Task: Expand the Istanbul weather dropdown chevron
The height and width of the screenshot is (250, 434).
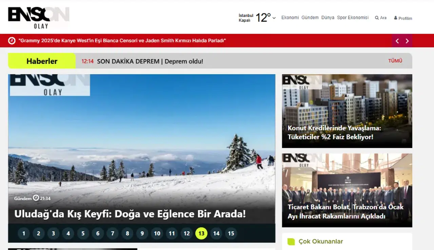Action: point(274,18)
